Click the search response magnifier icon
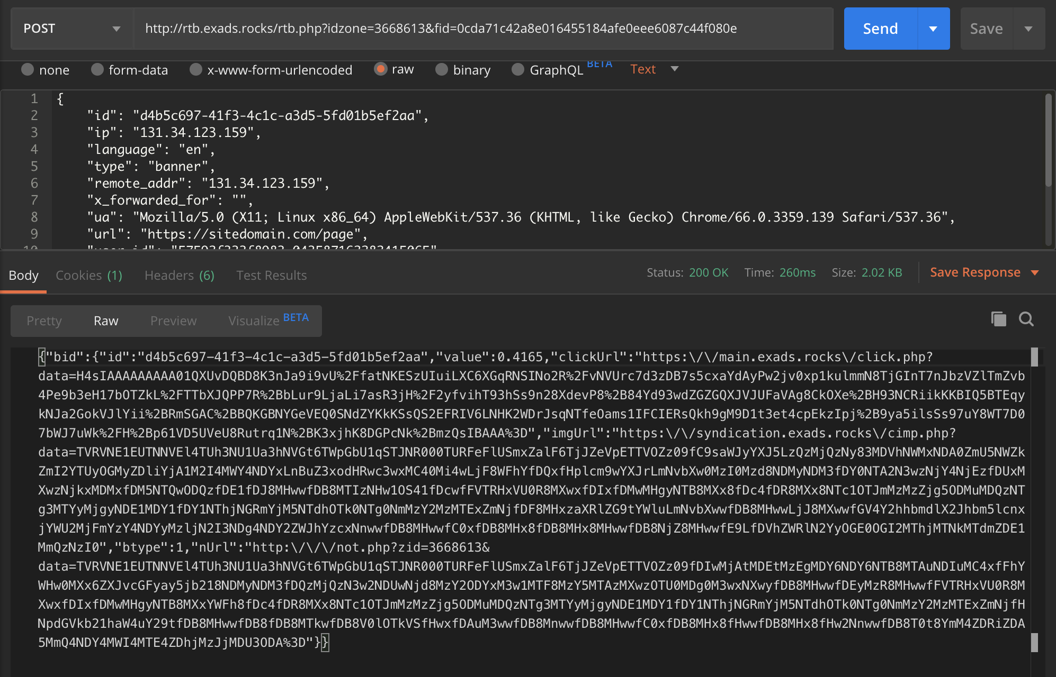The width and height of the screenshot is (1056, 677). tap(1026, 319)
